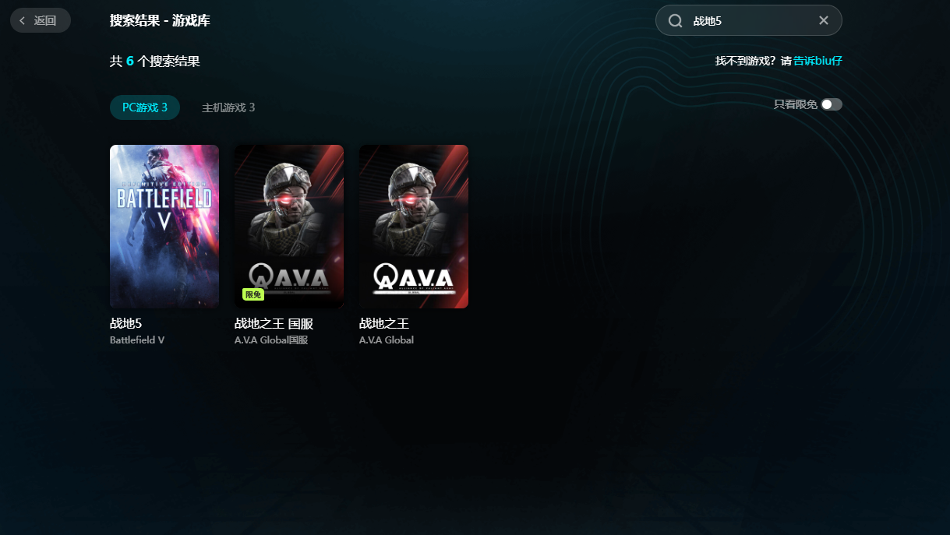The width and height of the screenshot is (950, 535).
Task: Click the magnifier search icon
Action: coord(676,21)
